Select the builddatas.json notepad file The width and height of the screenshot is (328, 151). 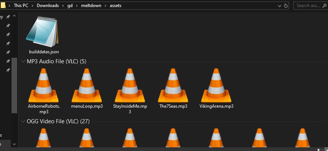point(44,36)
